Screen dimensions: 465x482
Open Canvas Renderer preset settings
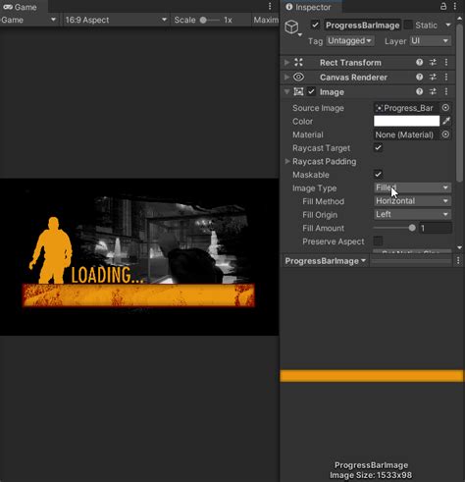433,77
